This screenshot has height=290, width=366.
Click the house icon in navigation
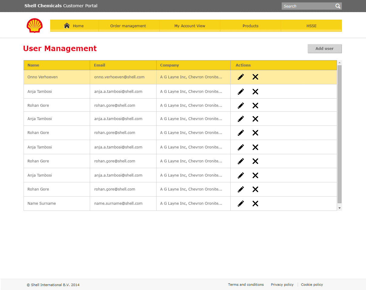(67, 26)
